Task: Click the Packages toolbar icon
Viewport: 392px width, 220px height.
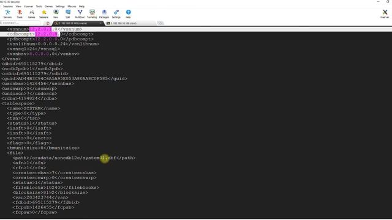Action: click(104, 14)
